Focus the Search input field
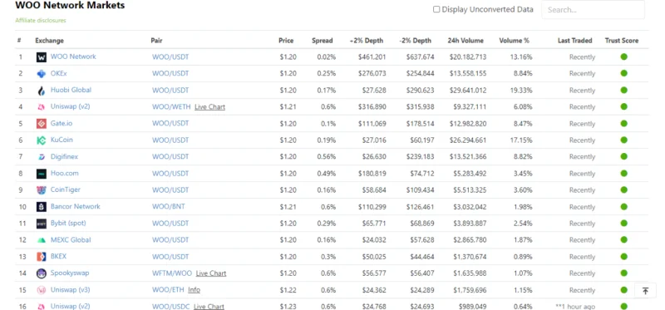The width and height of the screenshot is (665, 310). coord(593,10)
